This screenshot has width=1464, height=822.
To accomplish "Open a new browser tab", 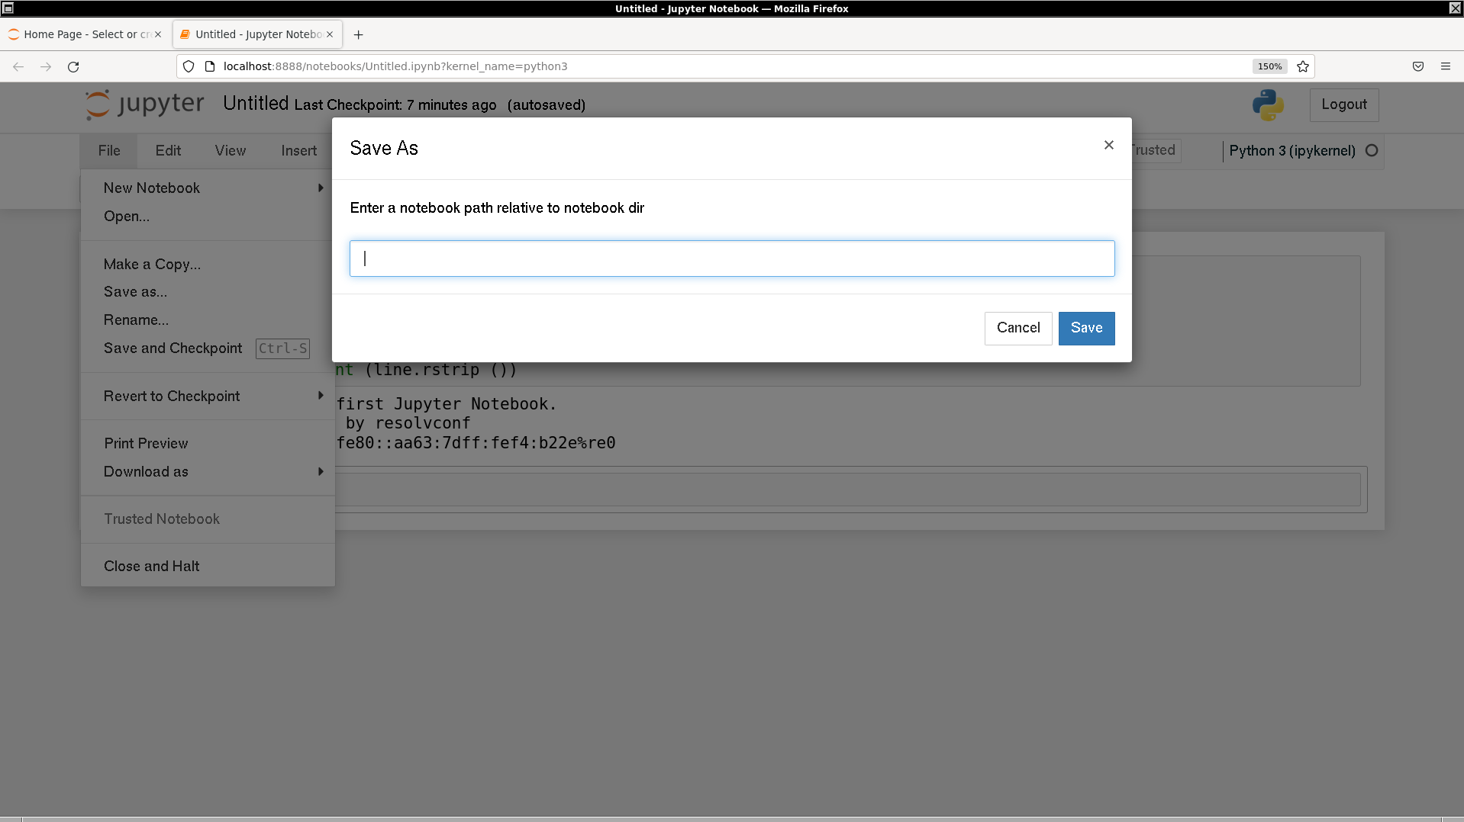I will tap(358, 34).
